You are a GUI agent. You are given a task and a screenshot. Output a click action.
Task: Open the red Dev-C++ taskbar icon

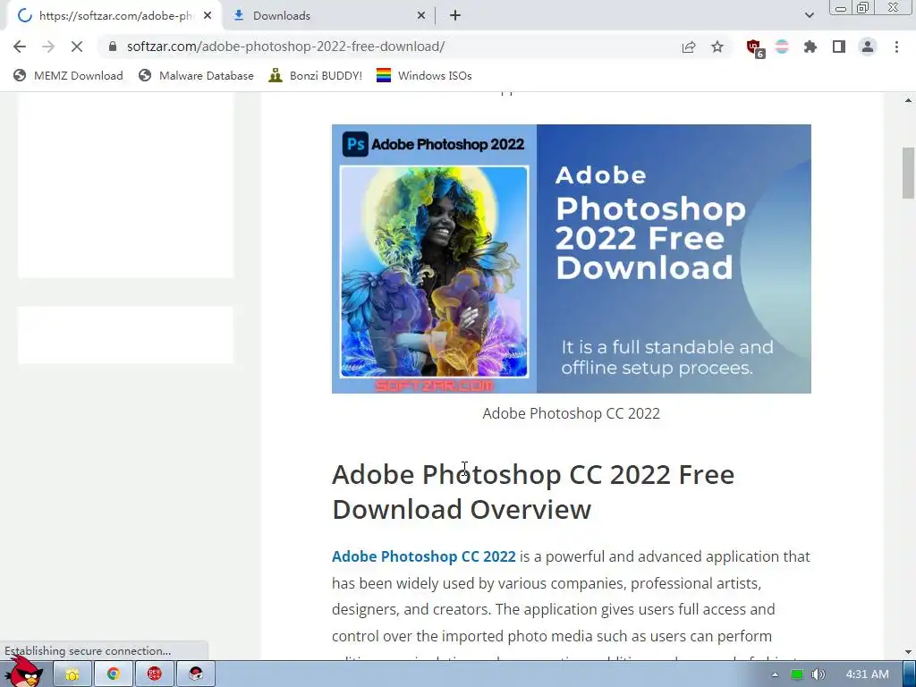154,674
